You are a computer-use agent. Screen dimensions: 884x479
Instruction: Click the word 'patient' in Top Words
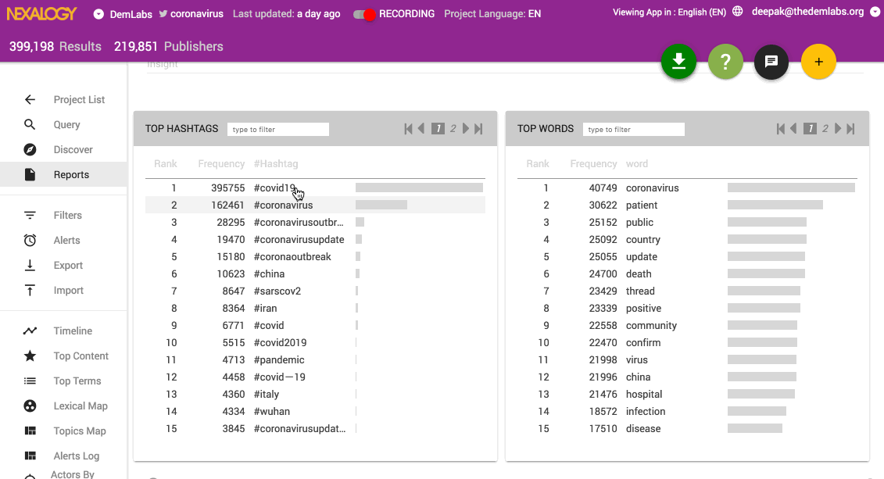[x=642, y=206]
